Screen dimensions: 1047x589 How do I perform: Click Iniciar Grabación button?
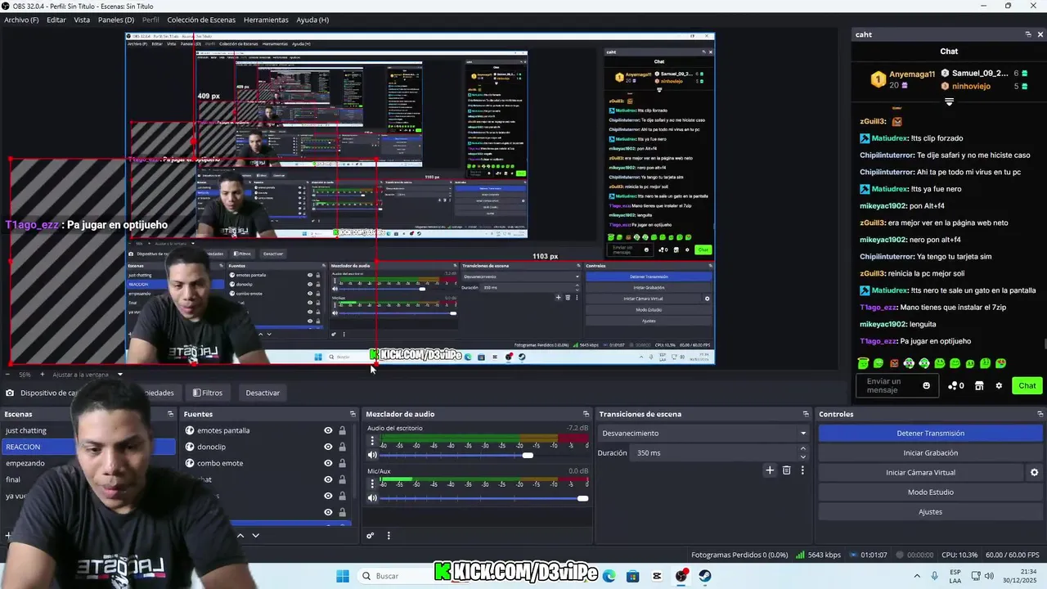point(930,453)
